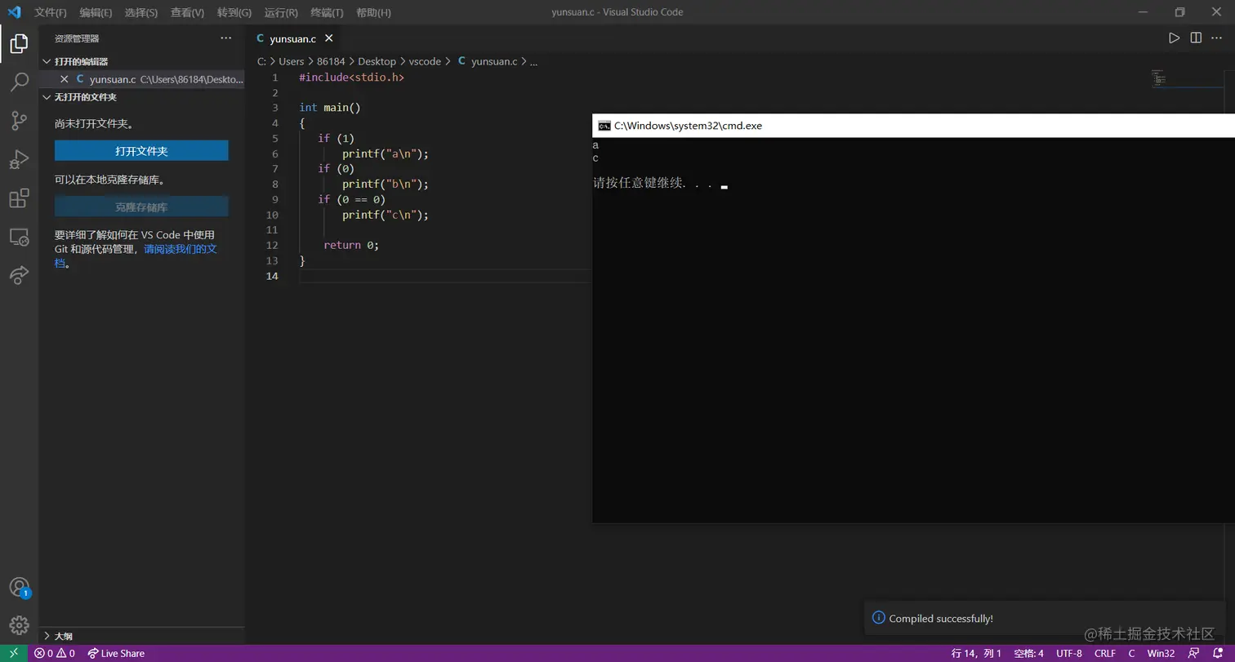Screen dimensions: 1235x662
Task: Open the Search view in the activity bar
Action: click(19, 82)
